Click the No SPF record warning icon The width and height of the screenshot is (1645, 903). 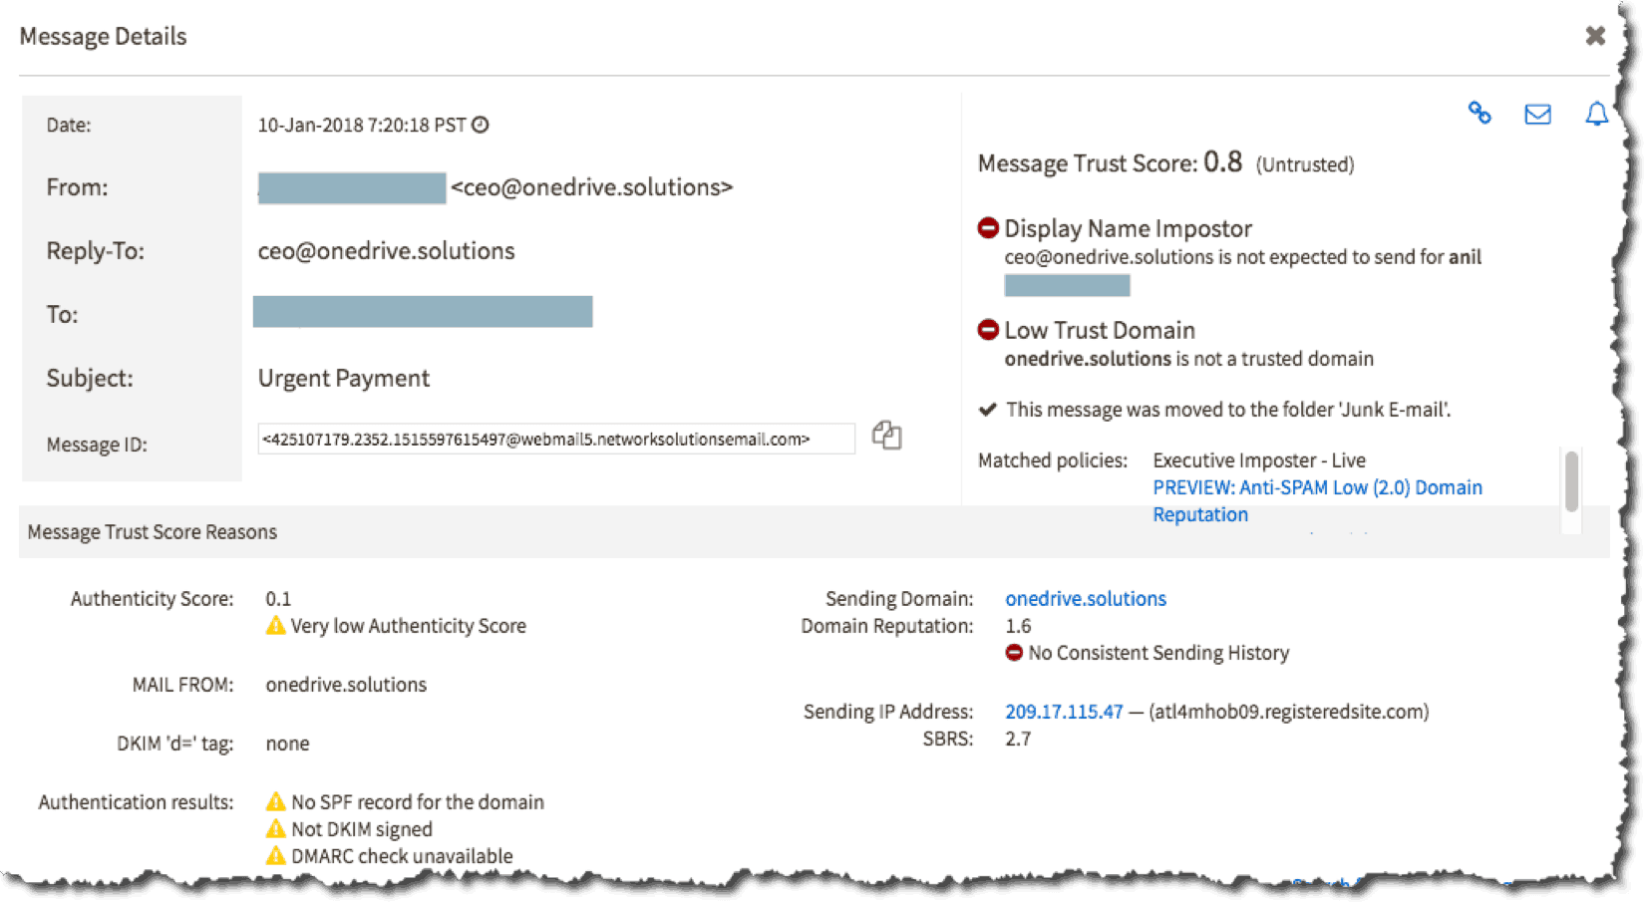point(276,801)
